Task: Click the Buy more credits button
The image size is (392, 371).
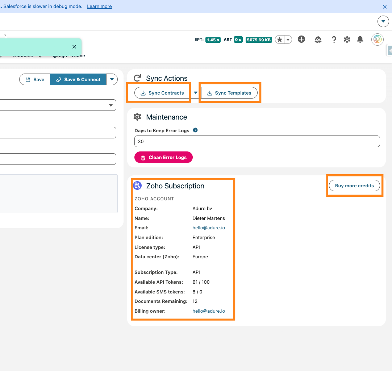Action: [x=354, y=185]
